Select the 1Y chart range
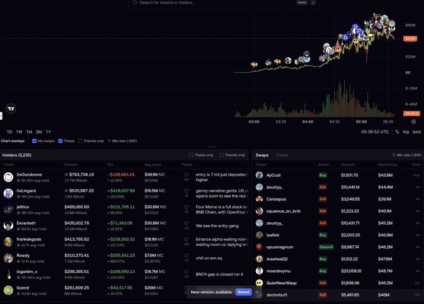This screenshot has width=424, height=304. pyautogui.click(x=49, y=132)
